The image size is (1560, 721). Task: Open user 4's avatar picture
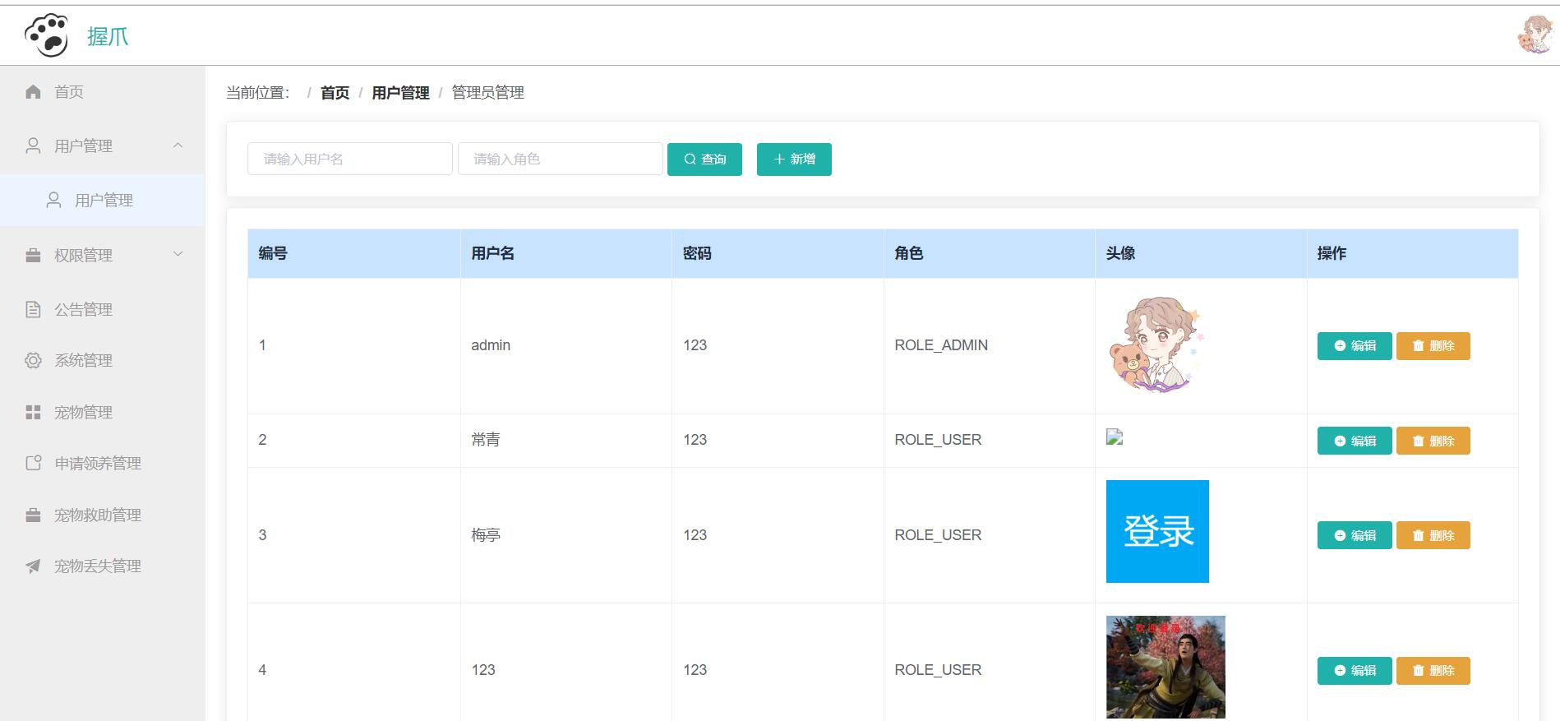pyautogui.click(x=1165, y=667)
